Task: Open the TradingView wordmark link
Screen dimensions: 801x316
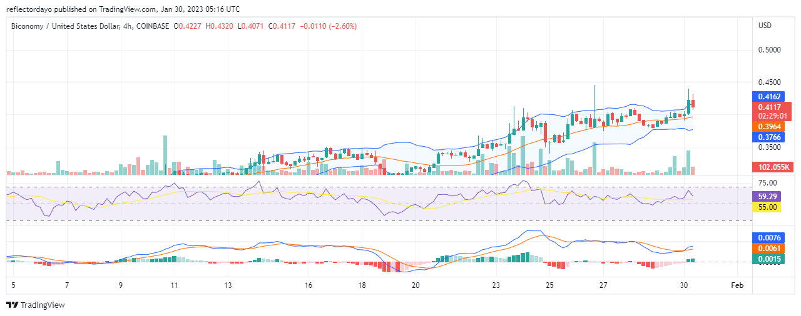Action: pyautogui.click(x=43, y=305)
